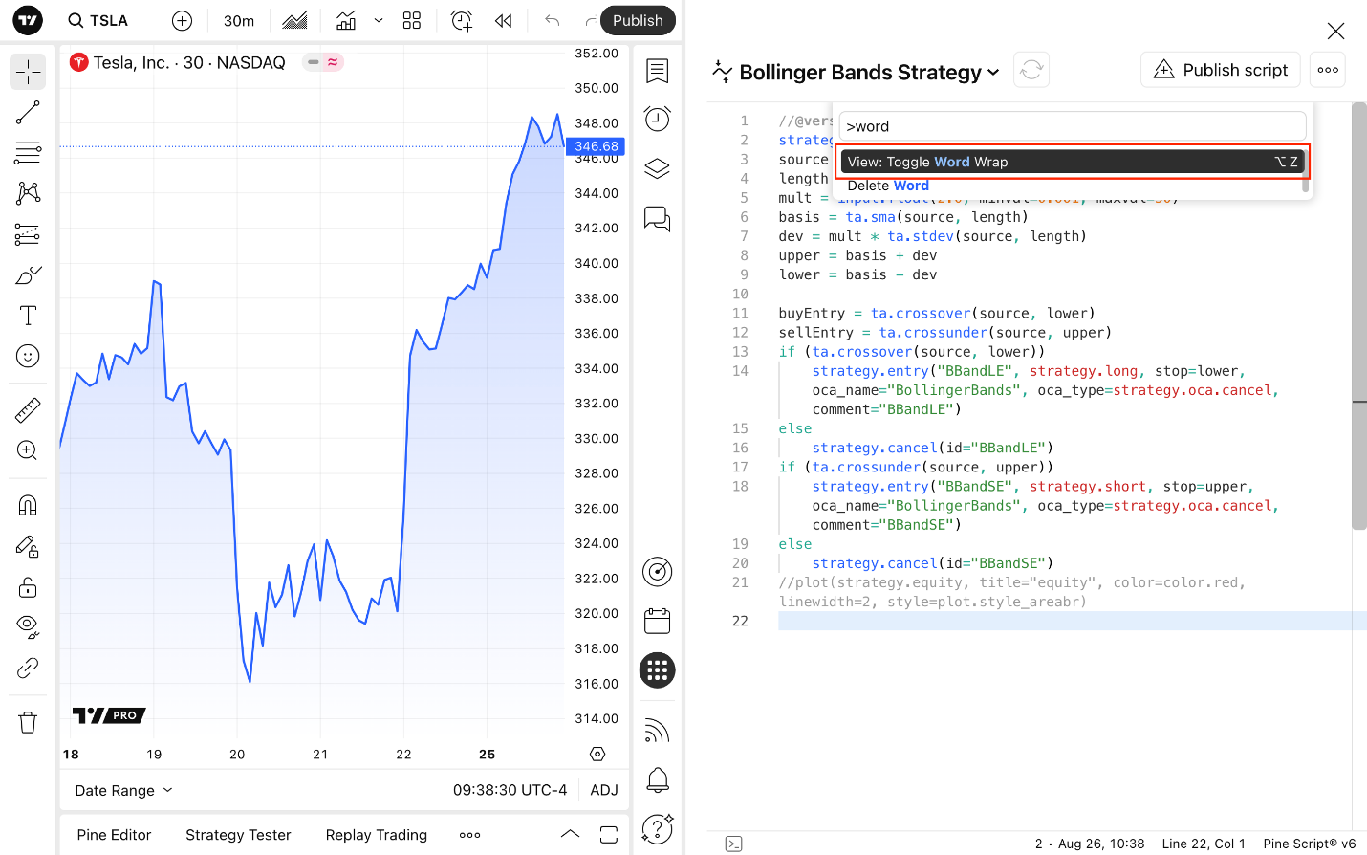Create an alert from the top toolbar
Screen dimensions: 1367x855
(x=462, y=20)
